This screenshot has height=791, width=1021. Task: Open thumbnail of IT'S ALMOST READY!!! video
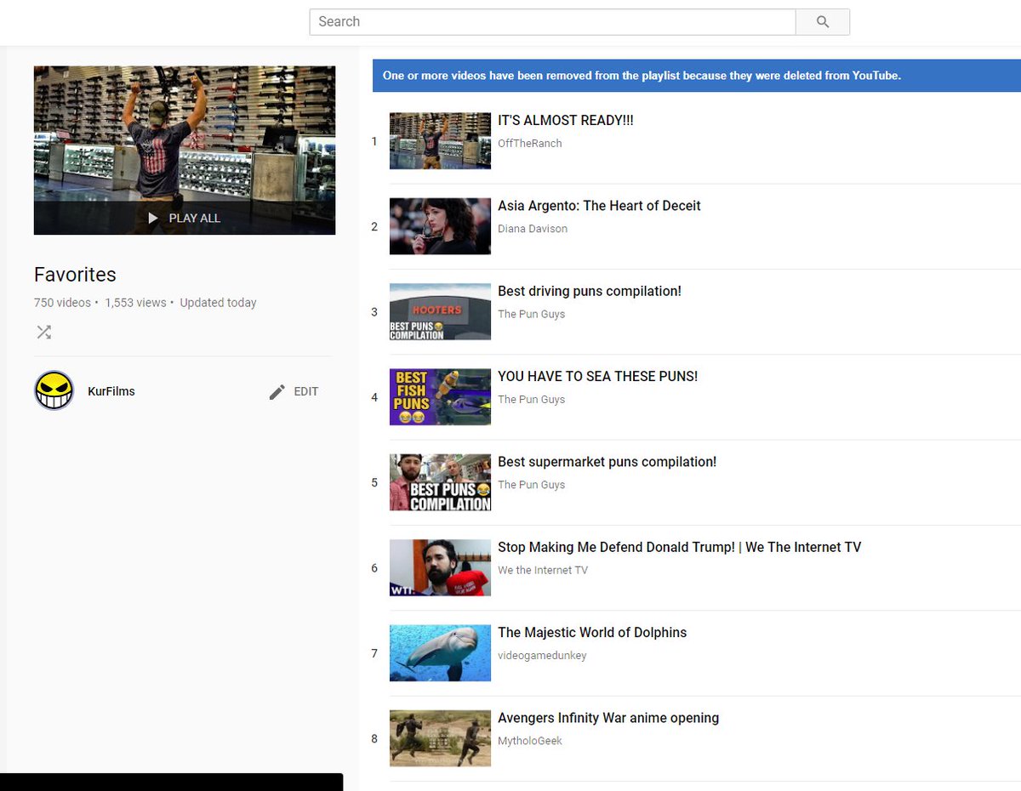[440, 141]
